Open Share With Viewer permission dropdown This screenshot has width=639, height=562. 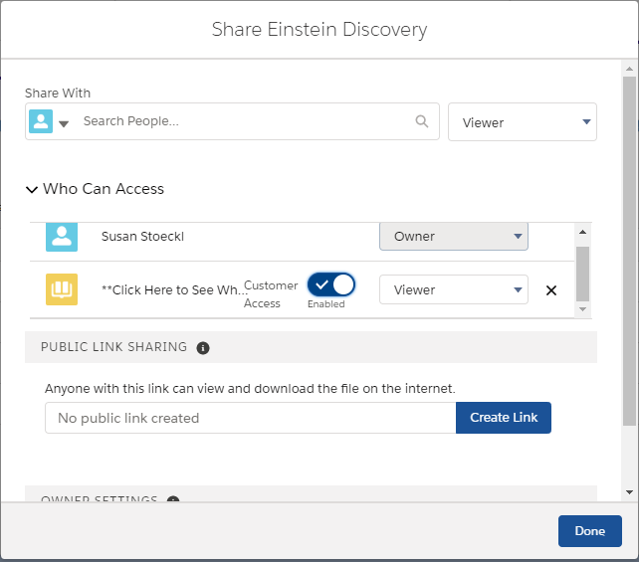coord(523,122)
